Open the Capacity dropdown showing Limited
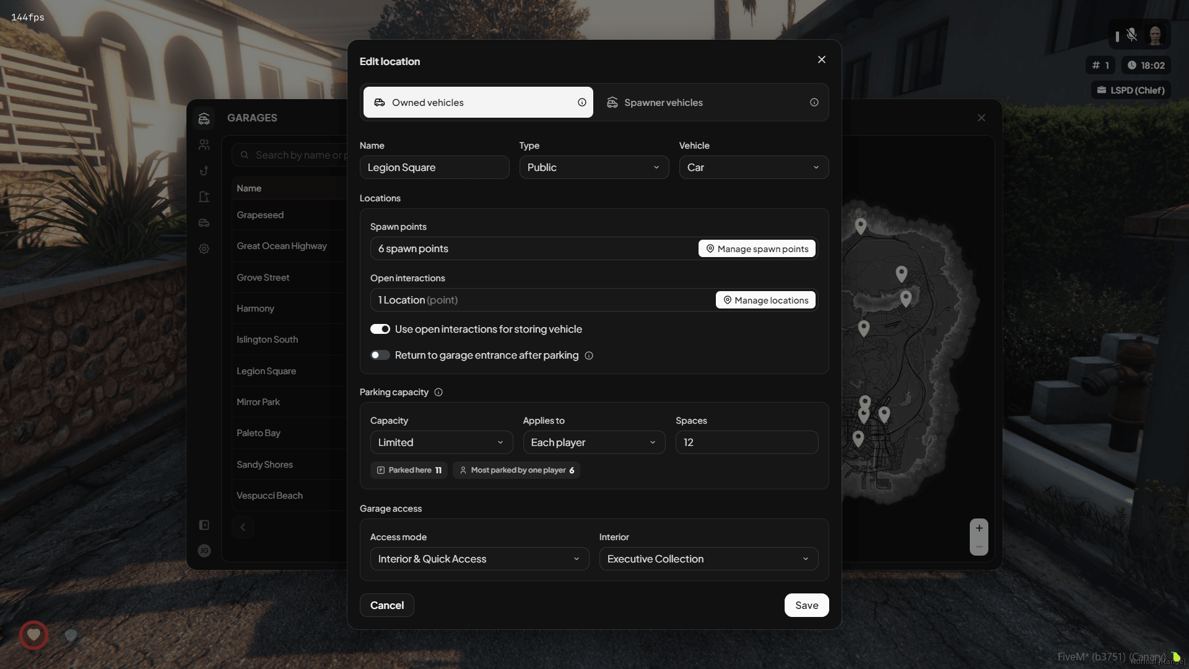The width and height of the screenshot is (1189, 669). pyautogui.click(x=442, y=442)
